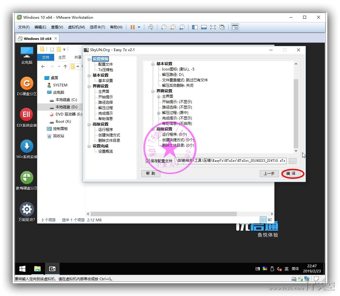
Task: Collapse 设置完成 node in left tree
Action: coord(89,146)
